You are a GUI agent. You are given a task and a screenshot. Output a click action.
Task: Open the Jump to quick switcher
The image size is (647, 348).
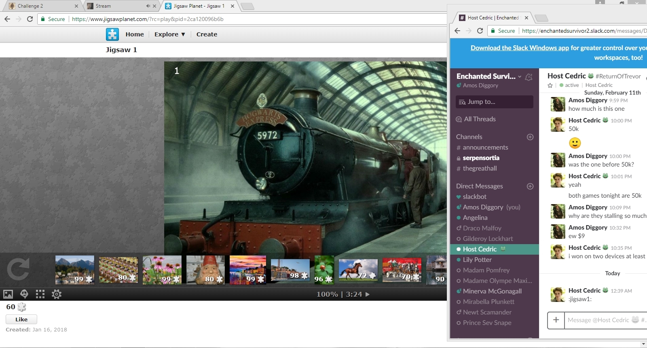[494, 102]
